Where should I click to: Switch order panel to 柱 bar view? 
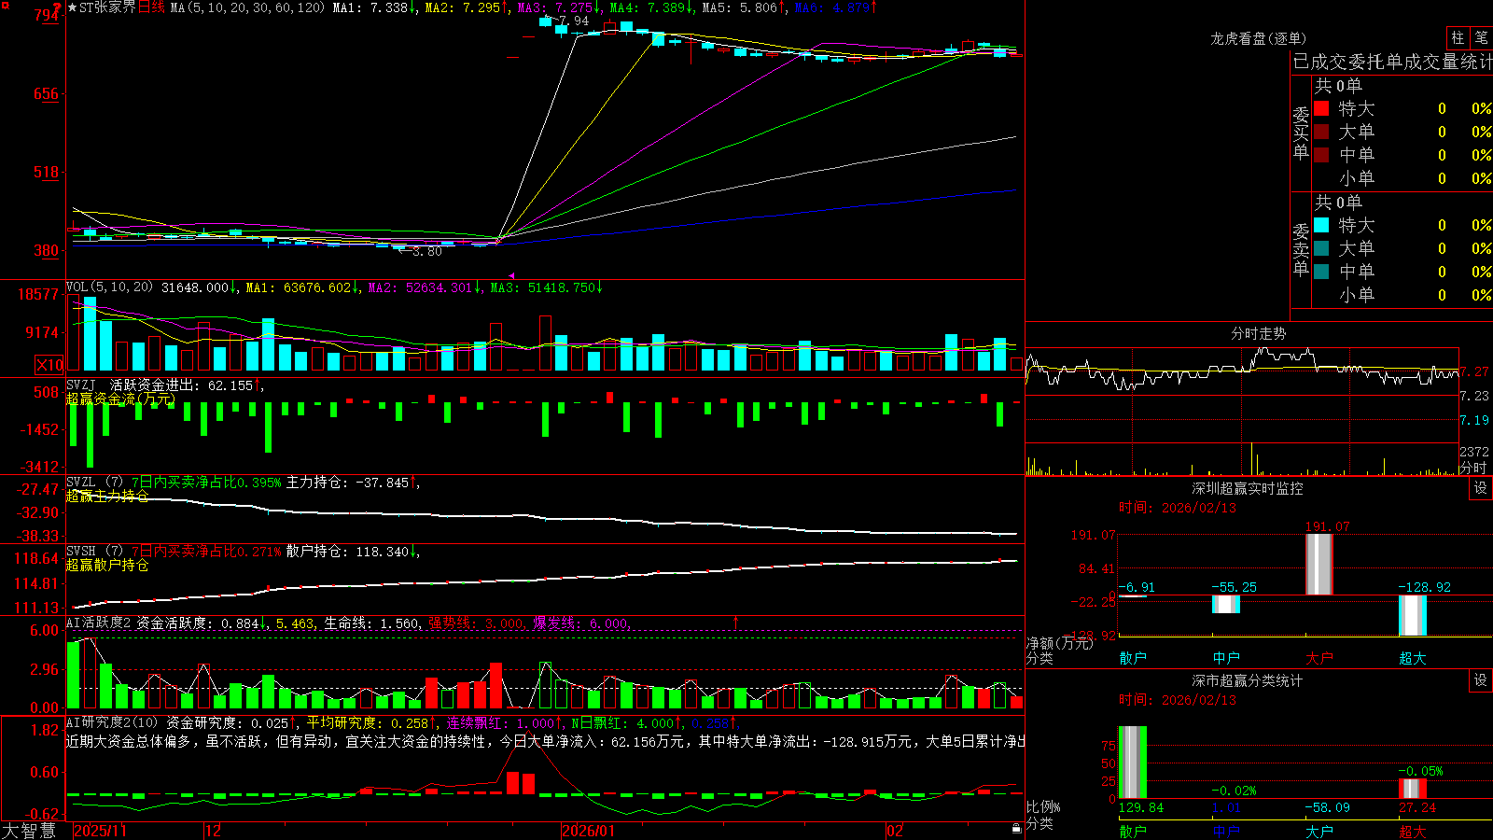coord(1458,37)
